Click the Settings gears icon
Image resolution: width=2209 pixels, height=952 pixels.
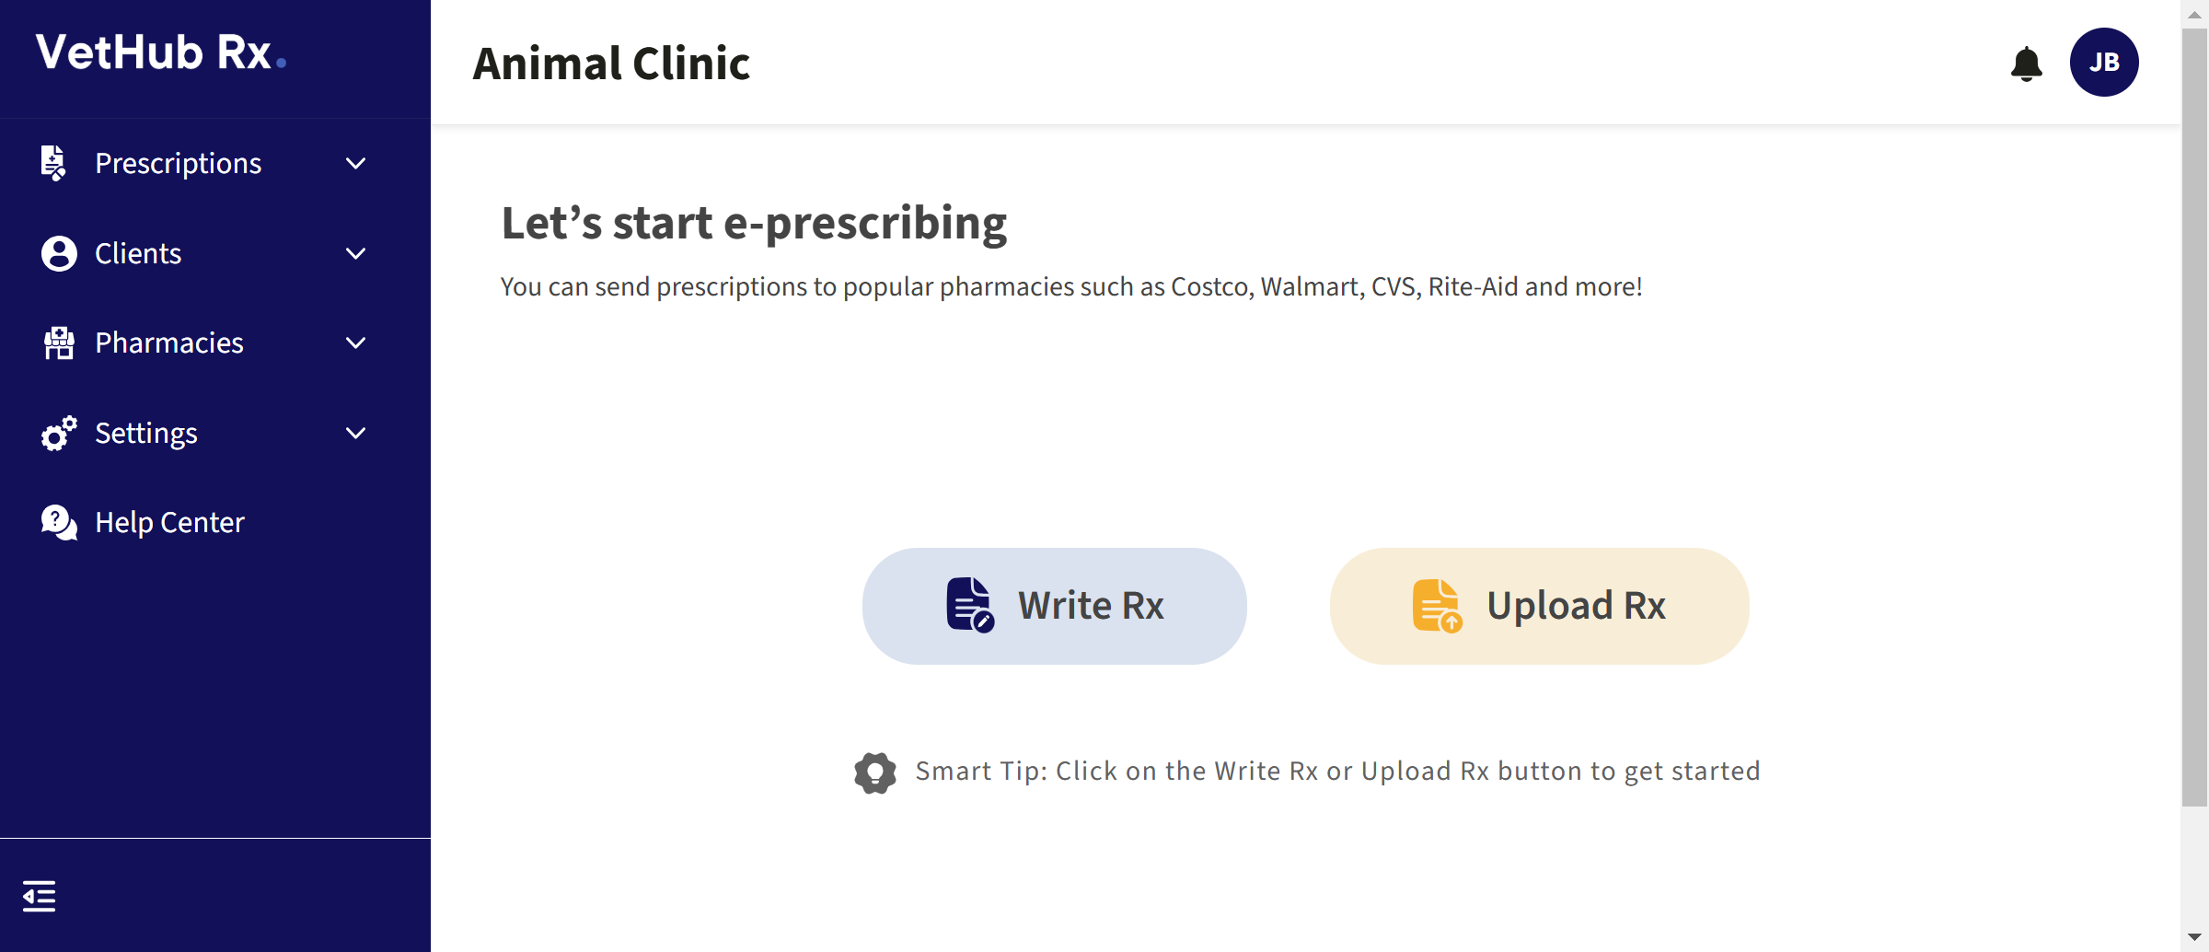(x=59, y=433)
